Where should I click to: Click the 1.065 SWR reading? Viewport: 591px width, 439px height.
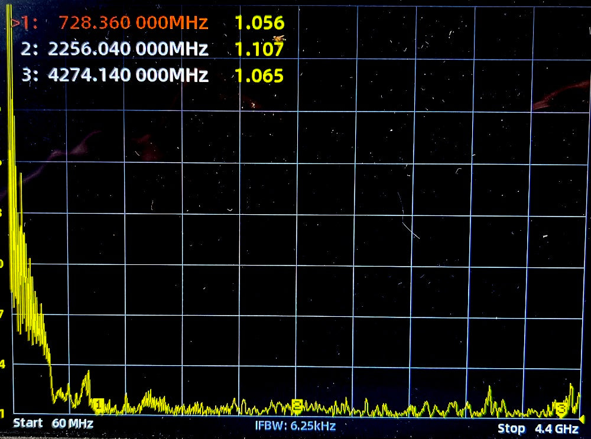coord(259,76)
